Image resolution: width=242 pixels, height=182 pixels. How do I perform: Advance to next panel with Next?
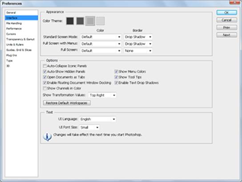[x=226, y=35]
